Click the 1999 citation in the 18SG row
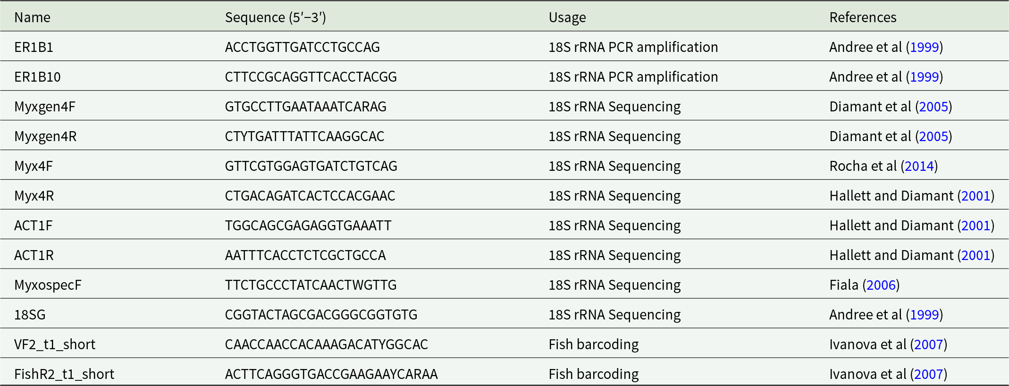 [x=924, y=315]
